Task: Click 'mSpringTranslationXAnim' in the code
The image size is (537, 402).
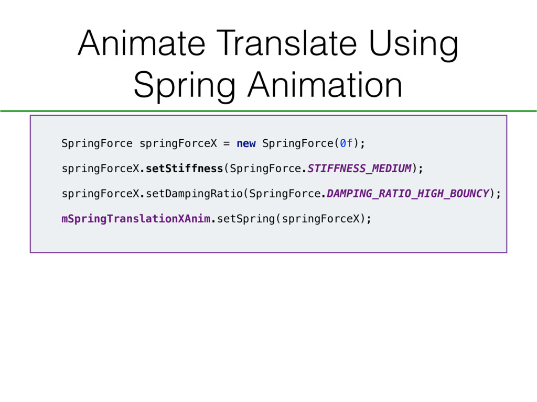Action: click(136, 219)
